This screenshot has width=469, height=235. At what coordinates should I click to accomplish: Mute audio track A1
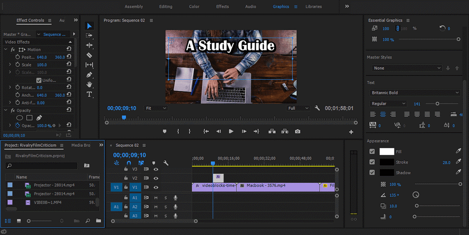pos(156,198)
